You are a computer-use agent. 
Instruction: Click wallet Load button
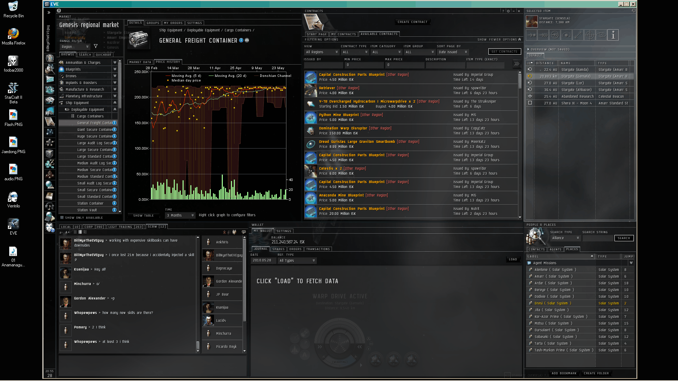point(513,259)
